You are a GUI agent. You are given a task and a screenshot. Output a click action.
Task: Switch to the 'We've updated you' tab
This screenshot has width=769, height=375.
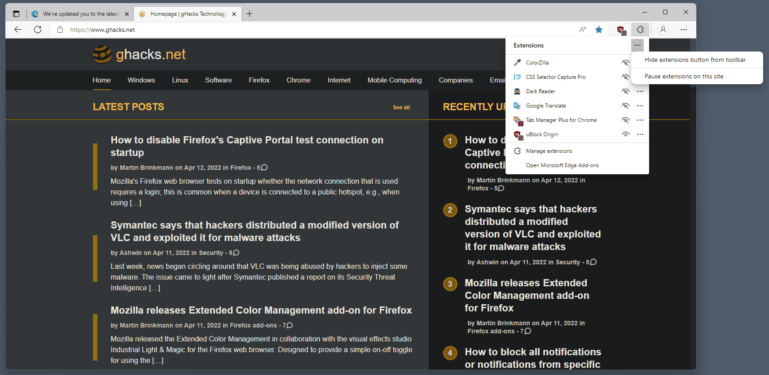point(81,14)
